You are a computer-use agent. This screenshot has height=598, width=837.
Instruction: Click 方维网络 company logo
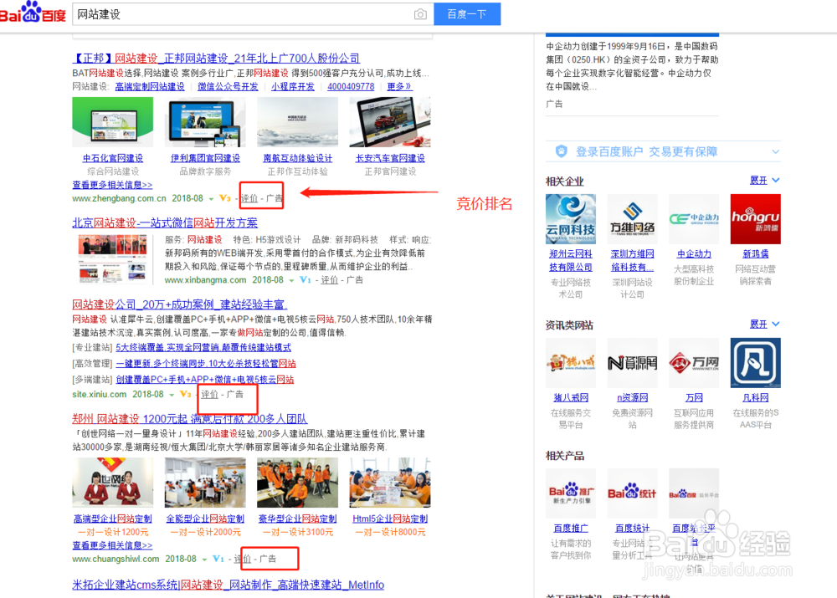tap(632, 219)
